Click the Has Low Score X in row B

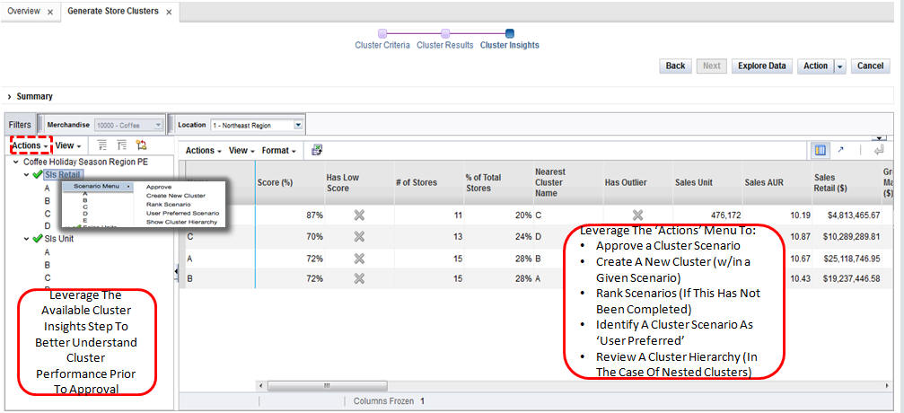point(359,278)
